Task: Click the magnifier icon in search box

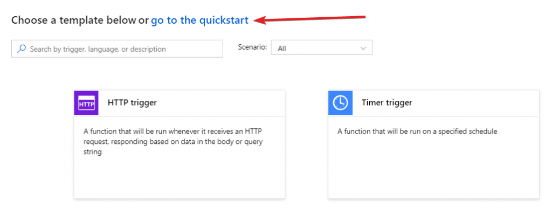Action: pyautogui.click(x=21, y=48)
